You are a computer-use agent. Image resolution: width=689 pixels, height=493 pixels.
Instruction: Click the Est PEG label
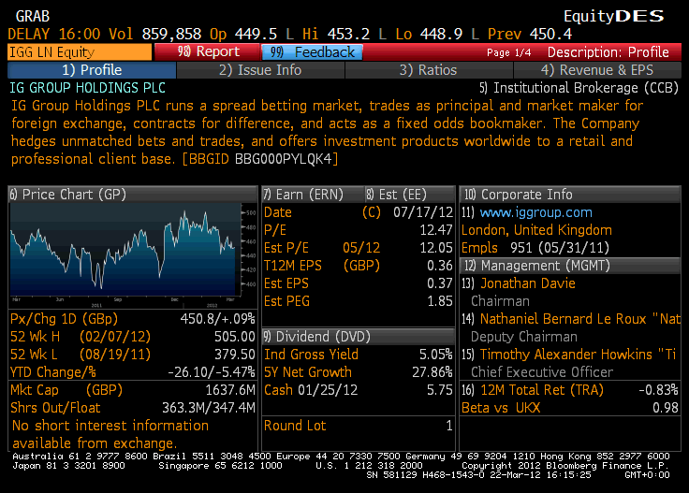286,301
